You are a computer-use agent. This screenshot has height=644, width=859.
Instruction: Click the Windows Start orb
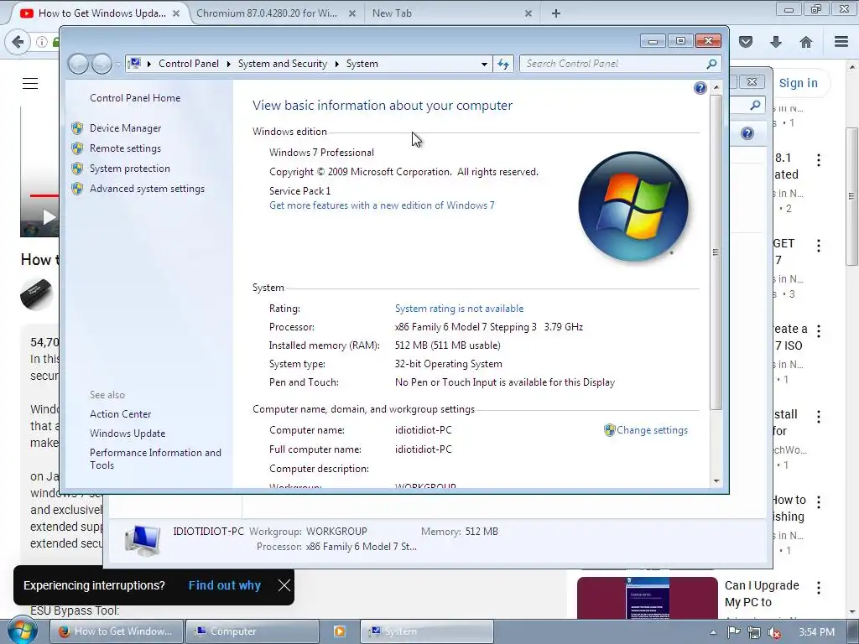pyautogui.click(x=22, y=631)
